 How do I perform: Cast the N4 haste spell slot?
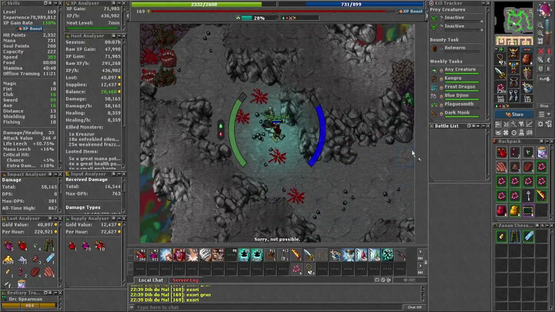pyautogui.click(x=388, y=255)
